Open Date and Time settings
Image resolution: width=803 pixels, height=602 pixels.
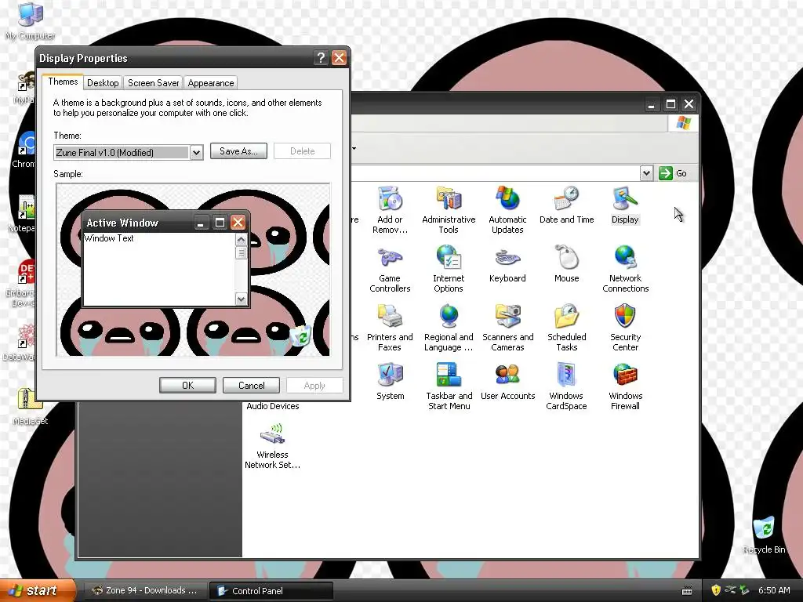566,205
